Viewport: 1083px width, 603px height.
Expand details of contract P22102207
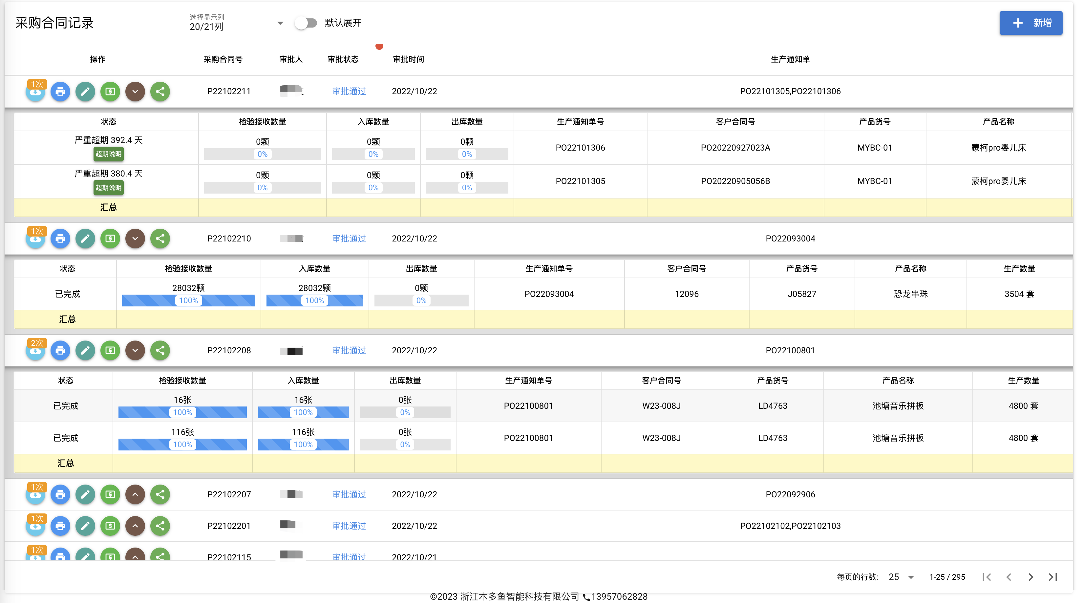click(135, 495)
